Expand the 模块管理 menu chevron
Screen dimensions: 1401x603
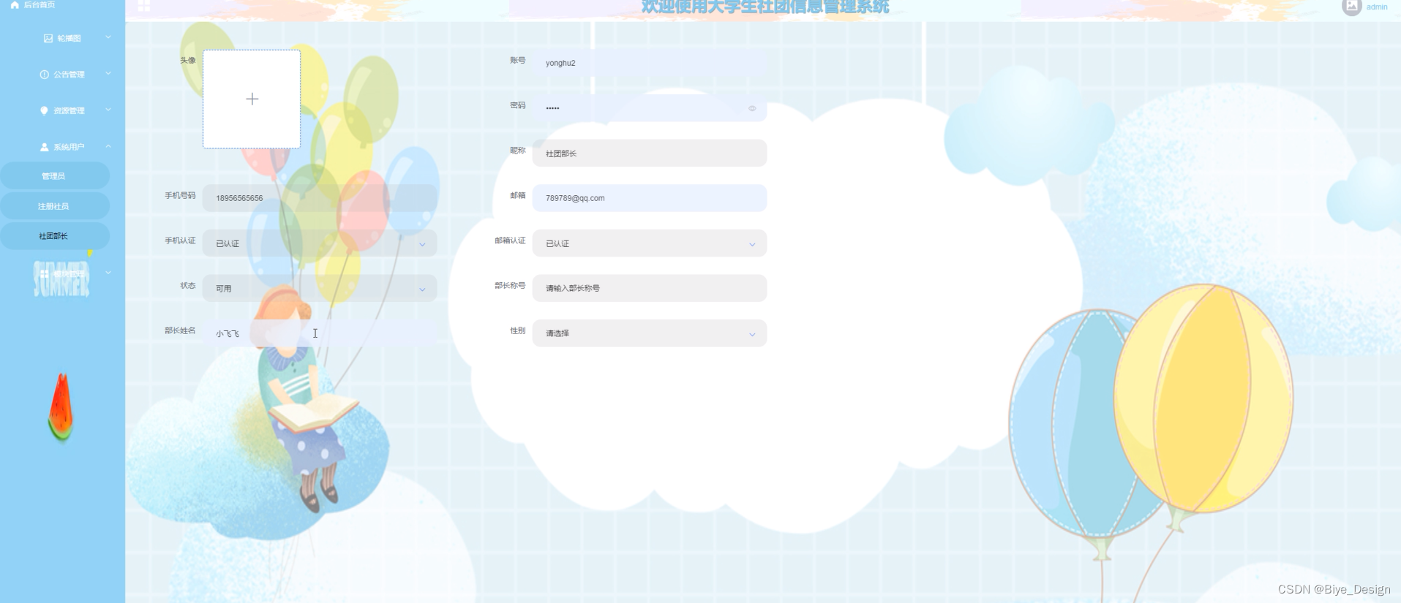(x=108, y=273)
